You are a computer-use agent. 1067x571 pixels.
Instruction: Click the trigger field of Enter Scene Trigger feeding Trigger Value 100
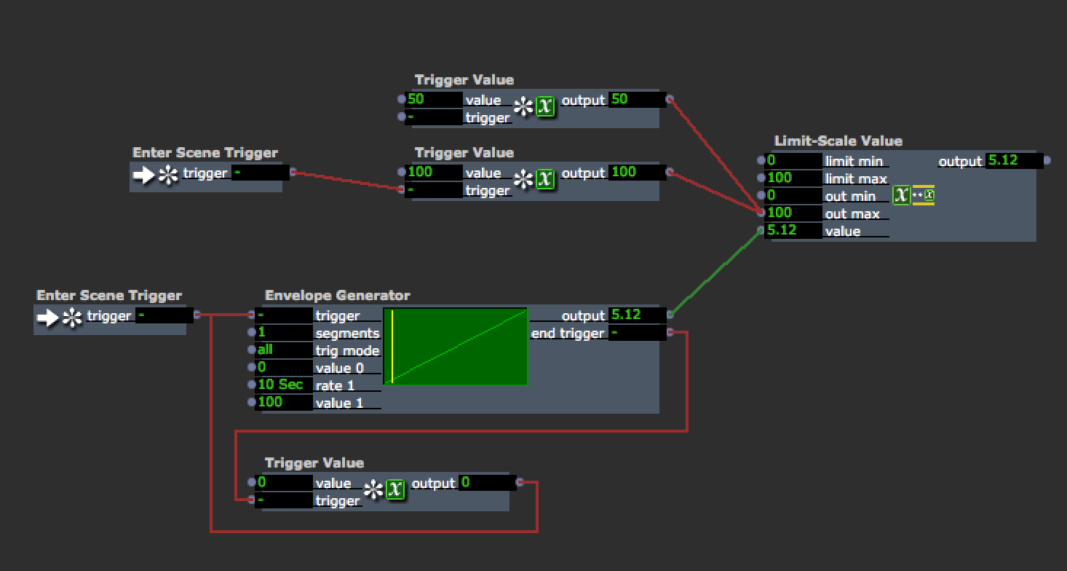click(x=261, y=172)
